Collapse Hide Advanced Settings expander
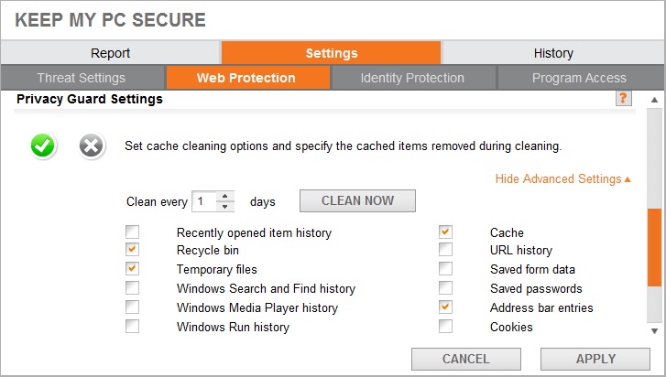The width and height of the screenshot is (666, 377). coord(562,179)
